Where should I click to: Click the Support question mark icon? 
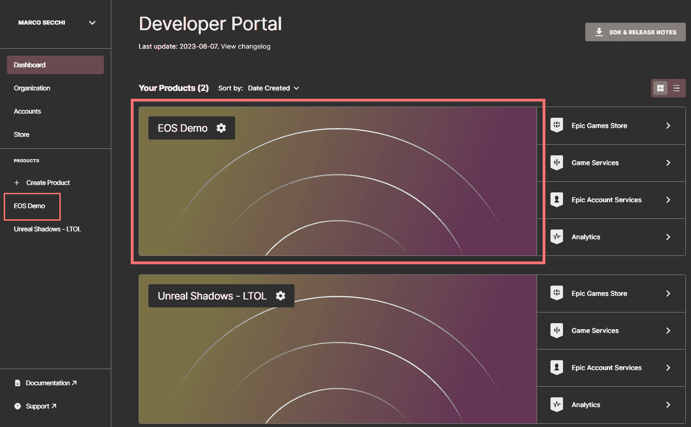(18, 406)
